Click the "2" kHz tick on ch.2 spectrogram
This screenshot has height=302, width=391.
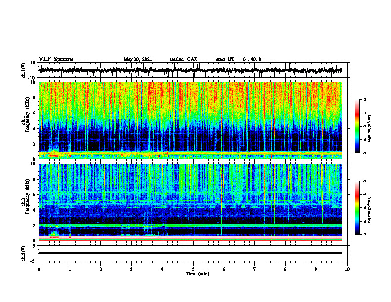pyautogui.click(x=35, y=226)
